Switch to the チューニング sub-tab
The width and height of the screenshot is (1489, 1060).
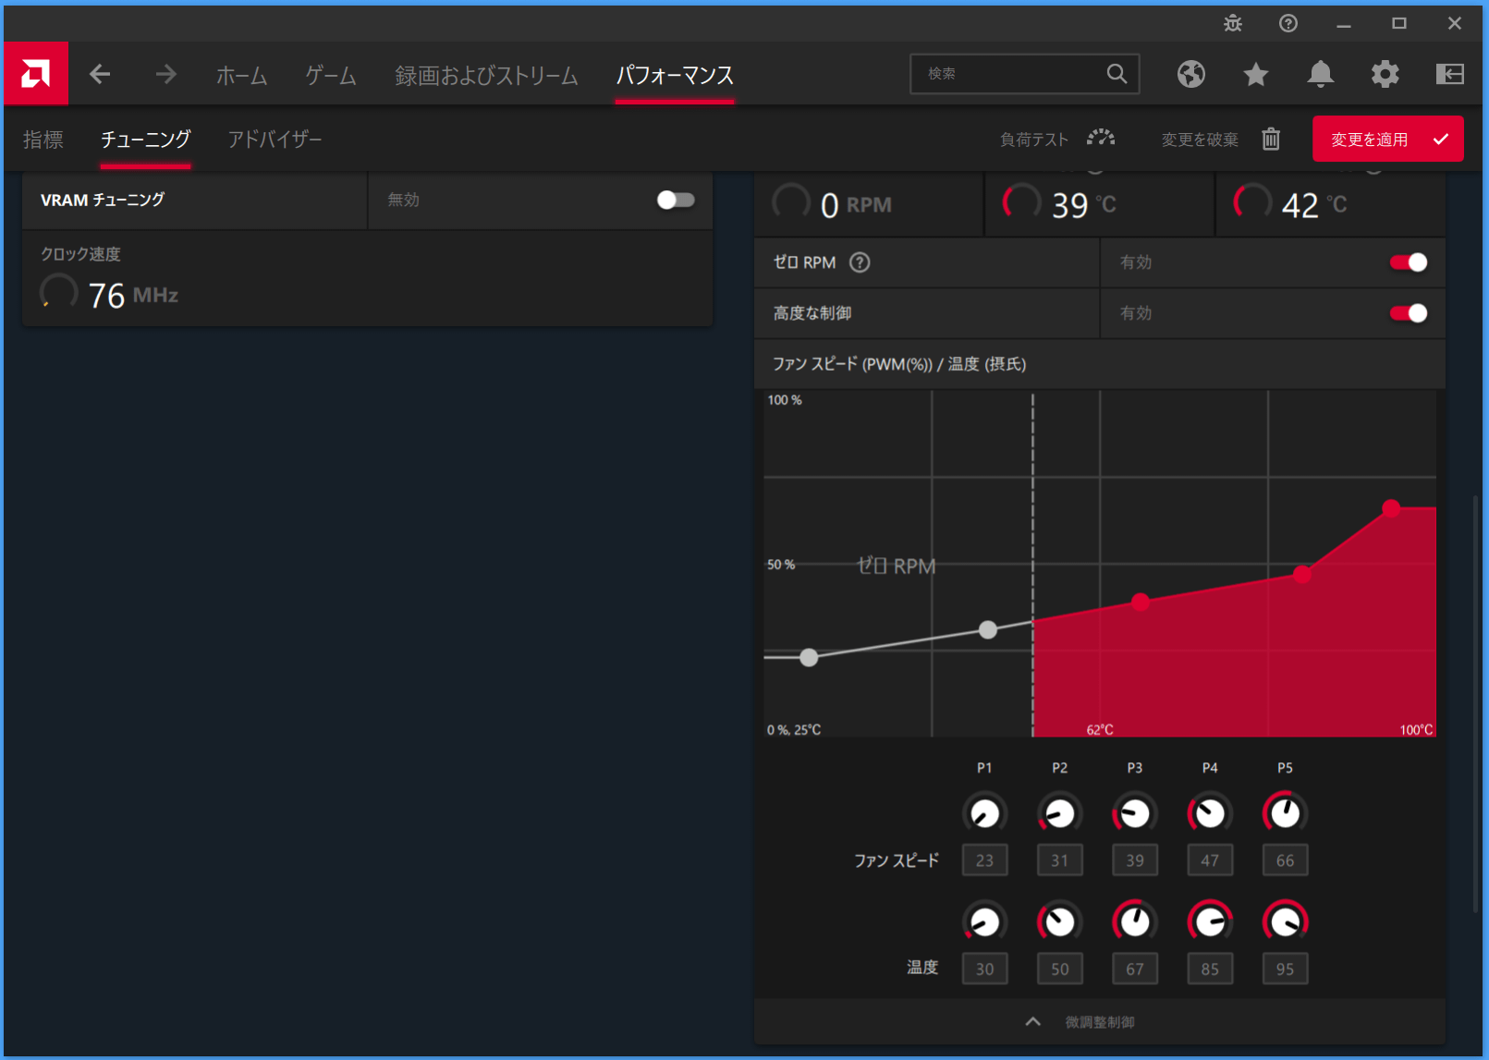145,140
